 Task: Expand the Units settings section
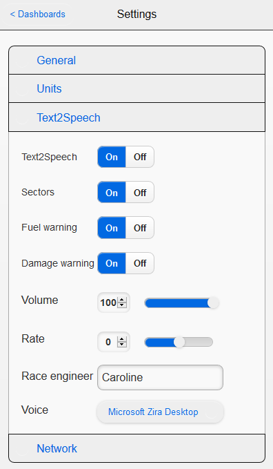(x=136, y=88)
